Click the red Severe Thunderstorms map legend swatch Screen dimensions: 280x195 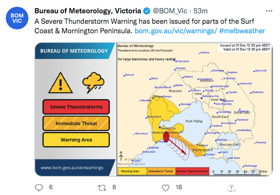pyautogui.click(x=192, y=171)
